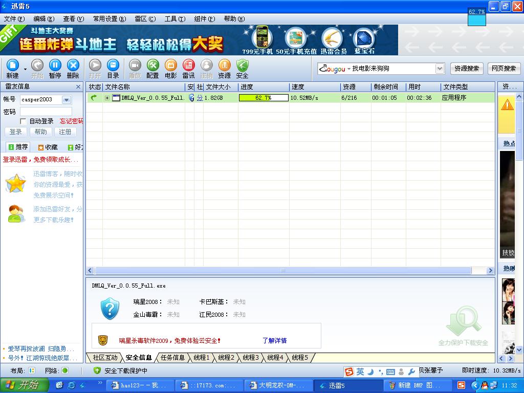524x393 pixels.
Task: Click the 密码 password input field
Action: coord(46,112)
